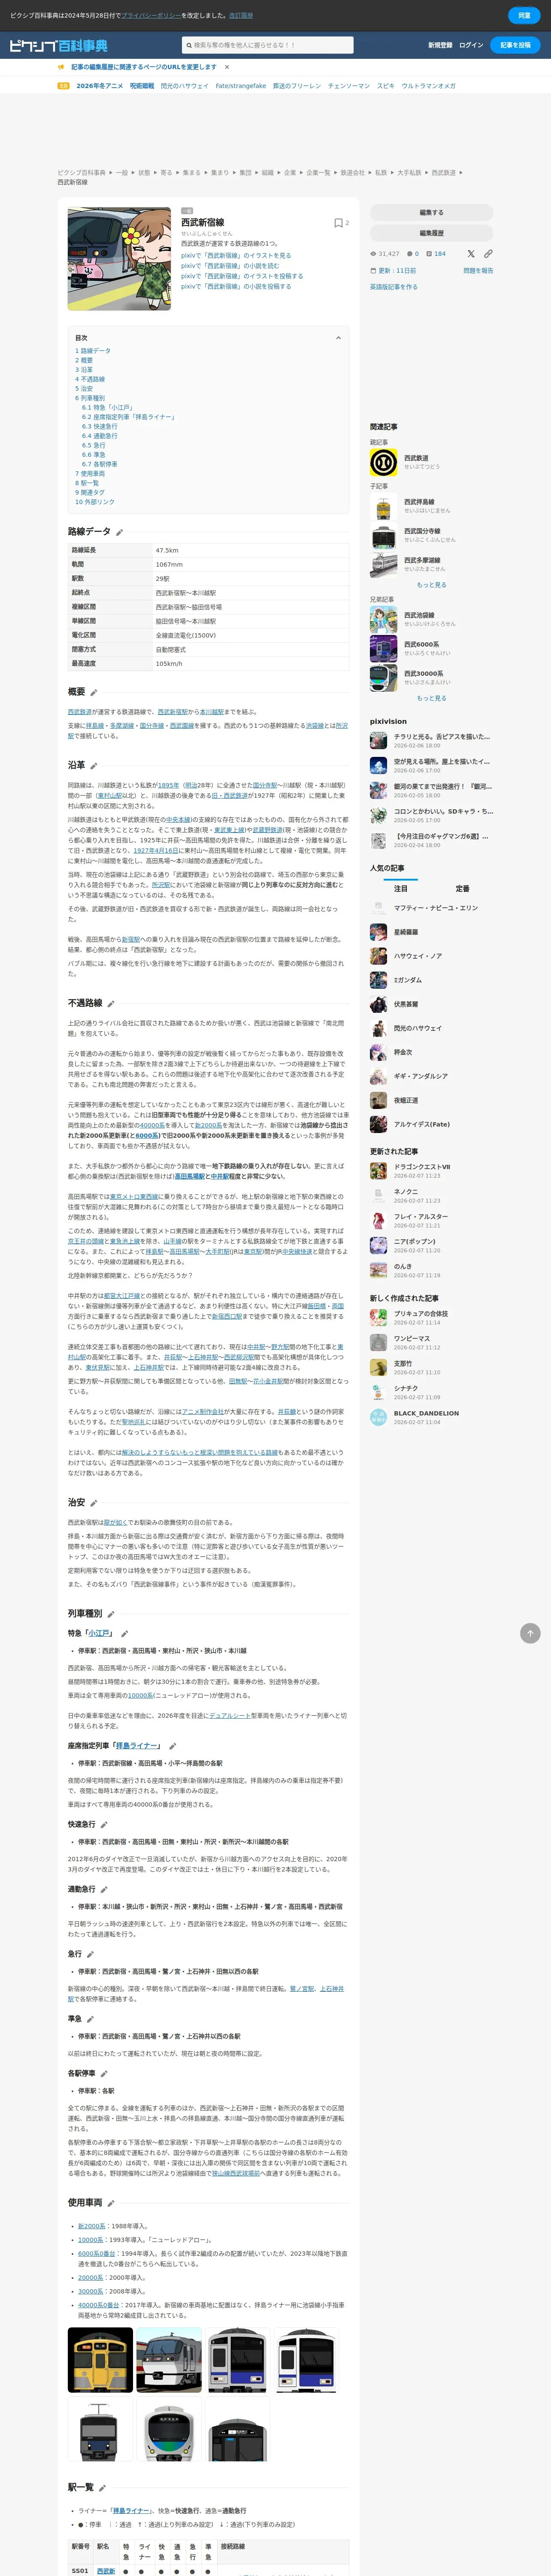Edit the 快速急行 subsection pencil
Image resolution: width=551 pixels, height=2576 pixels.
click(104, 1825)
